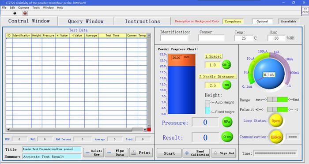This screenshot has height=164, width=309.
Task: Open the Edit menu
Action: point(12,7)
